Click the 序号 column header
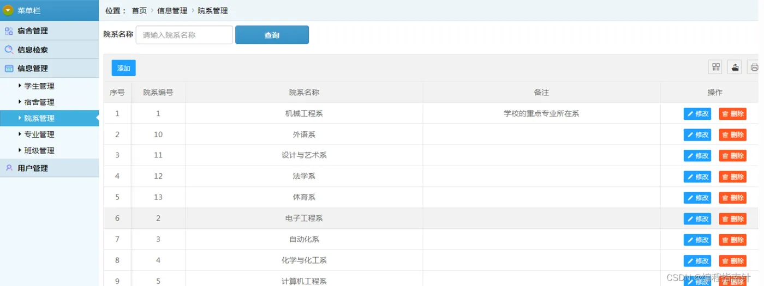 117,93
